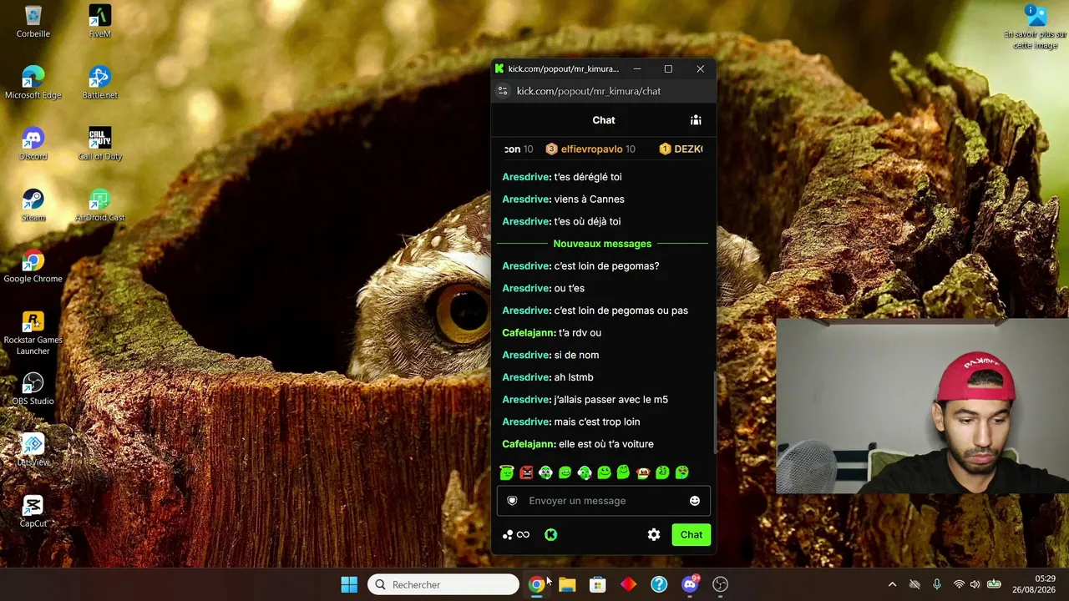Select the OBS Studio desktop icon
This screenshot has height=601, width=1069.
point(33,389)
